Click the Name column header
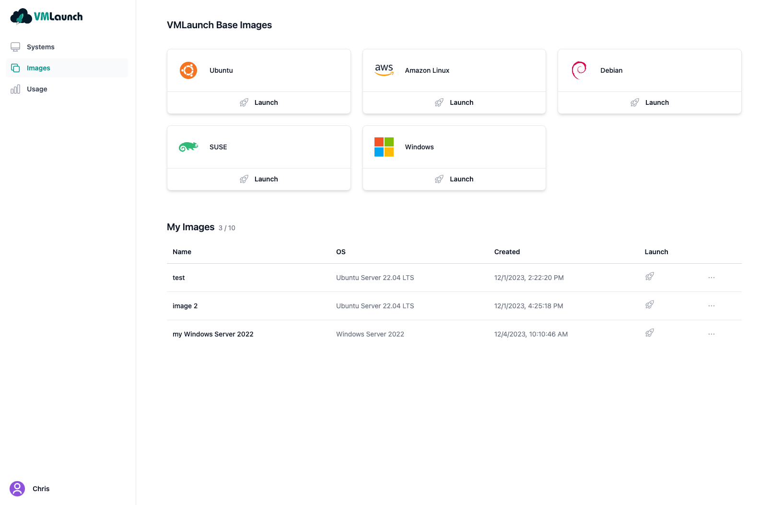The image size is (771, 505). pyautogui.click(x=182, y=252)
